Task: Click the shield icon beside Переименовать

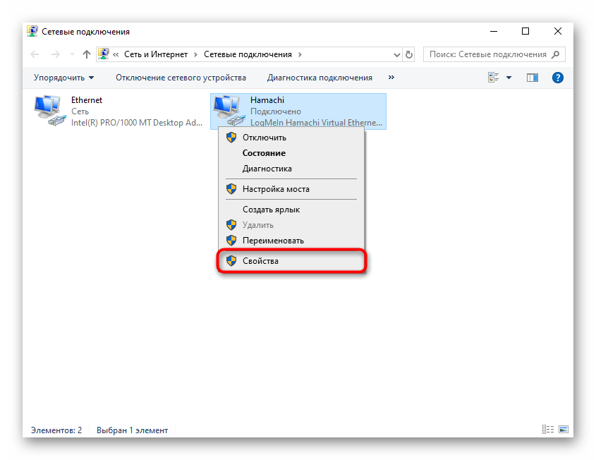Action: [231, 241]
